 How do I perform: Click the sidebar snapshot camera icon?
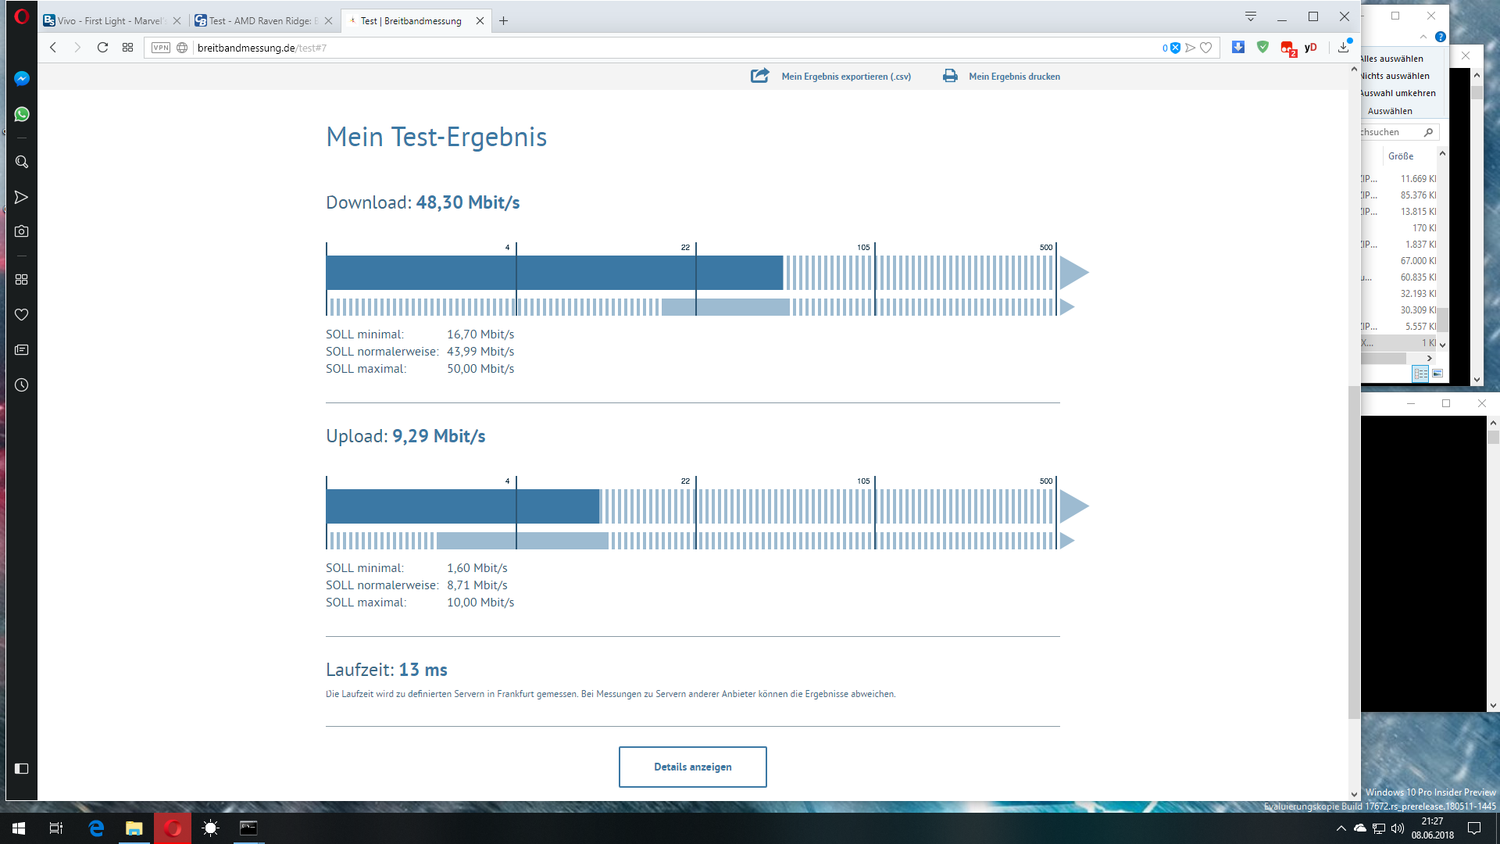(x=22, y=231)
